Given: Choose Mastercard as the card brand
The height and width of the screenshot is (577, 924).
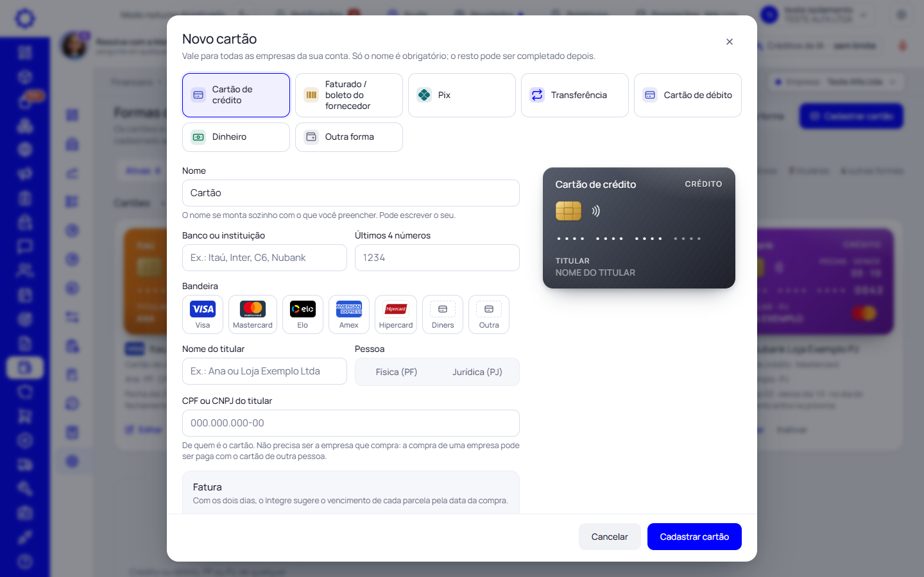Looking at the screenshot, I should (253, 314).
